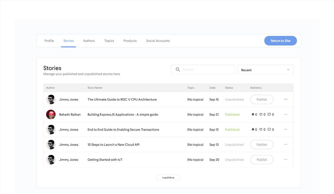The height and width of the screenshot is (194, 334).
Task: Click (No topics) in the RISC V row
Action: click(x=195, y=100)
